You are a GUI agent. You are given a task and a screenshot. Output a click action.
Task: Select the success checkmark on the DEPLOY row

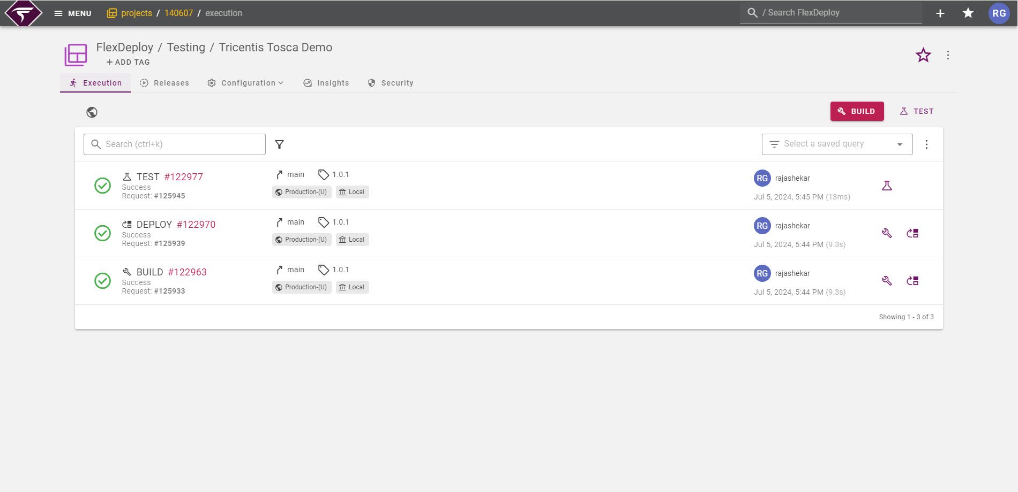[102, 233]
